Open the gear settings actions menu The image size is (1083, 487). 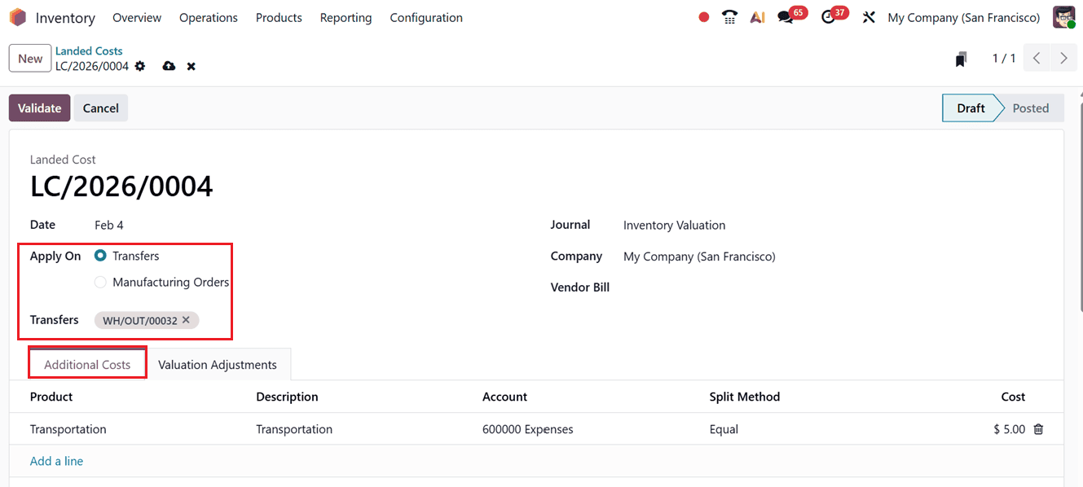pos(139,67)
